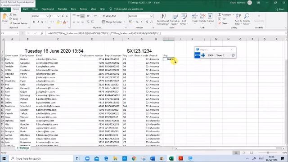Click the Cut scissors command
This screenshot has height=162, width=288.
pyautogui.click(x=13, y=14)
